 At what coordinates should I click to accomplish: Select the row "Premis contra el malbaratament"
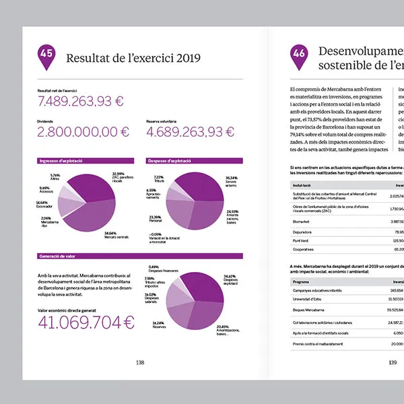pos(347,344)
